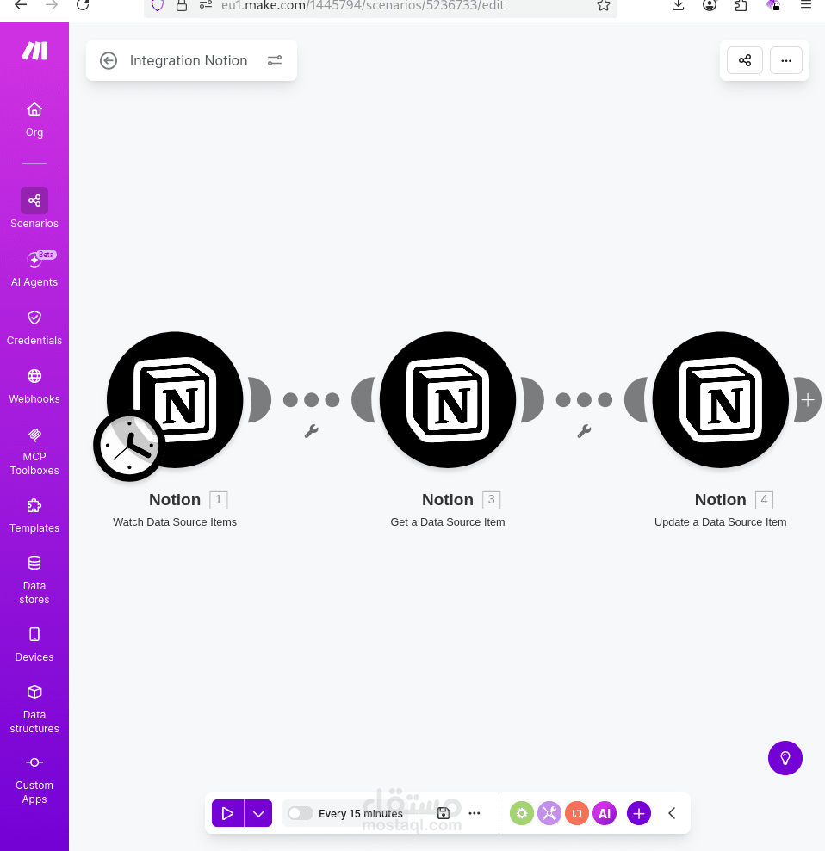Open the orange text parser brackets icon
Viewport: 825px width, 851px height.
coord(577,813)
